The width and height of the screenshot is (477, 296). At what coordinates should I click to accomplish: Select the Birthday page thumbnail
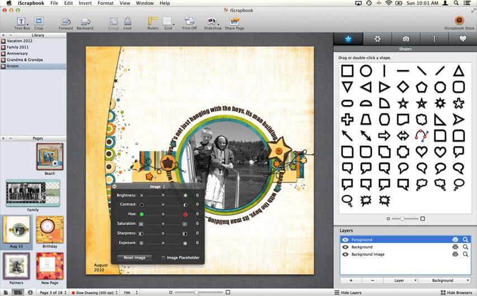50,230
